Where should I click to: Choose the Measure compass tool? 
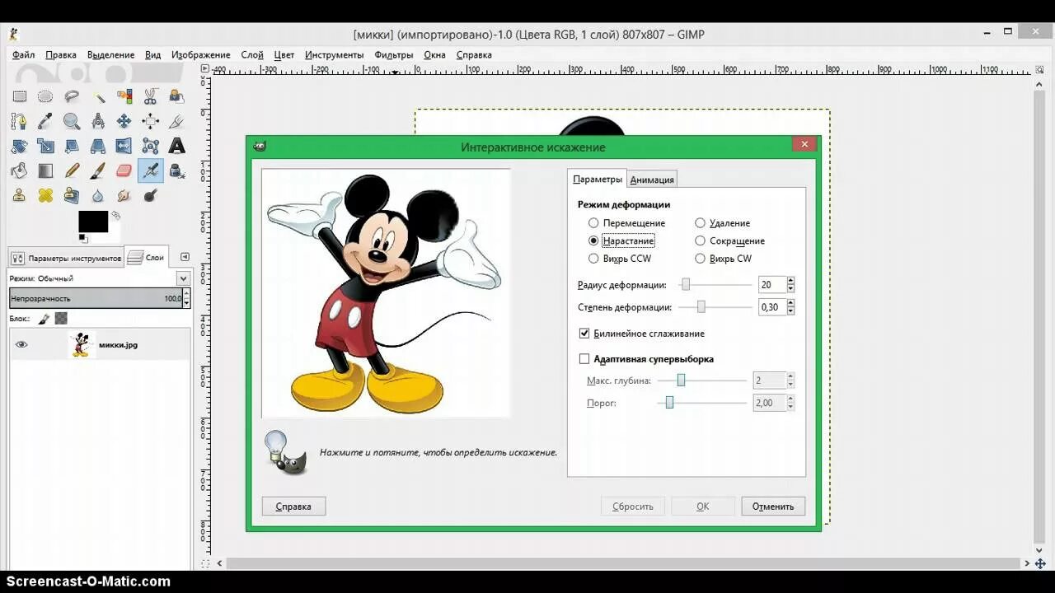98,122
